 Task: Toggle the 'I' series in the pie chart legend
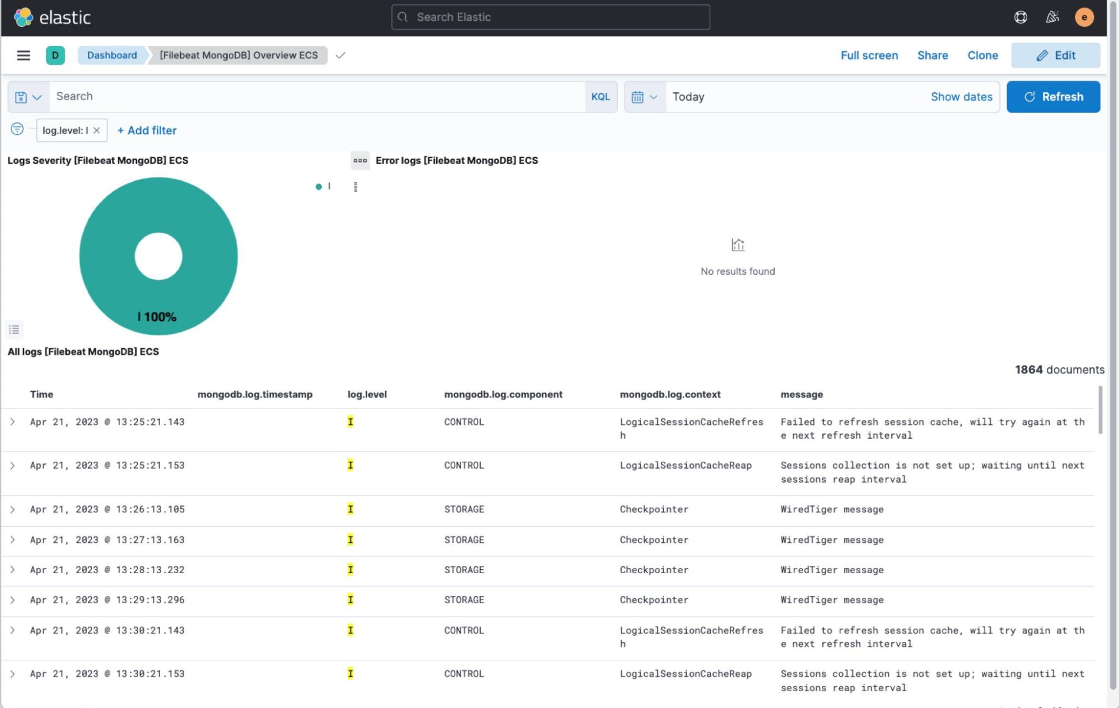tap(324, 186)
